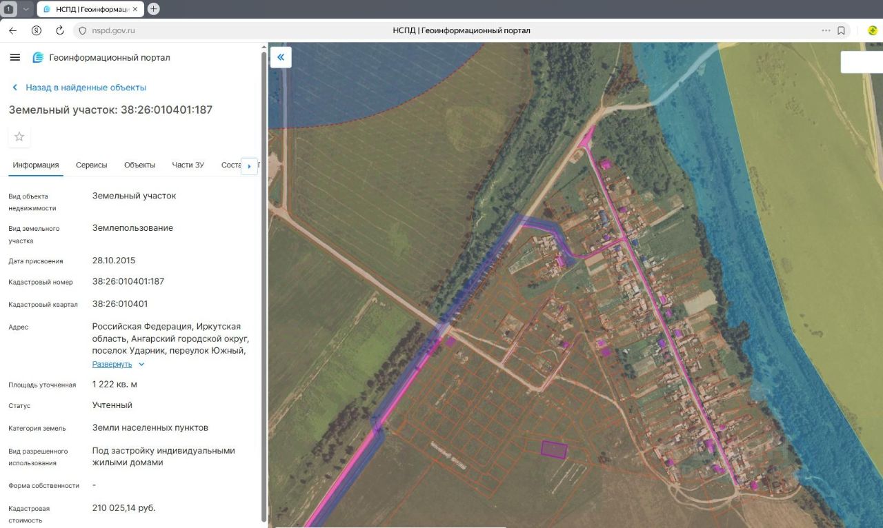Add the land plot to favorites with the star
Screen dimensions: 883x528
pyautogui.click(x=19, y=136)
